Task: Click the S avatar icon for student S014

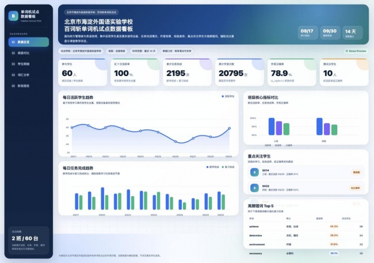Action: tap(254, 172)
